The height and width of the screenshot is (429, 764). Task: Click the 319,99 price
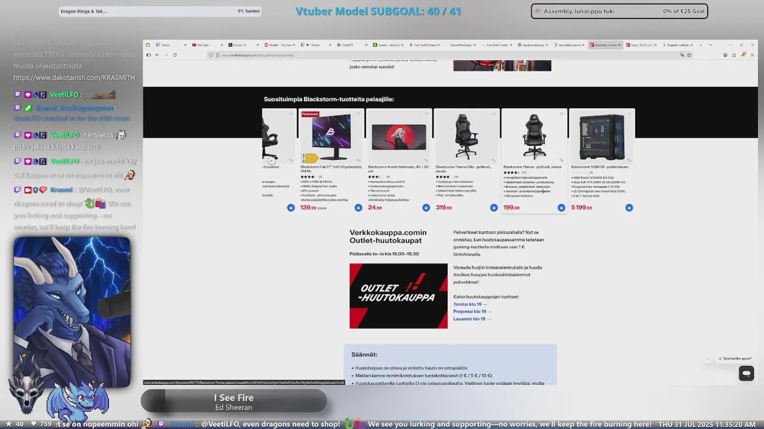444,207
